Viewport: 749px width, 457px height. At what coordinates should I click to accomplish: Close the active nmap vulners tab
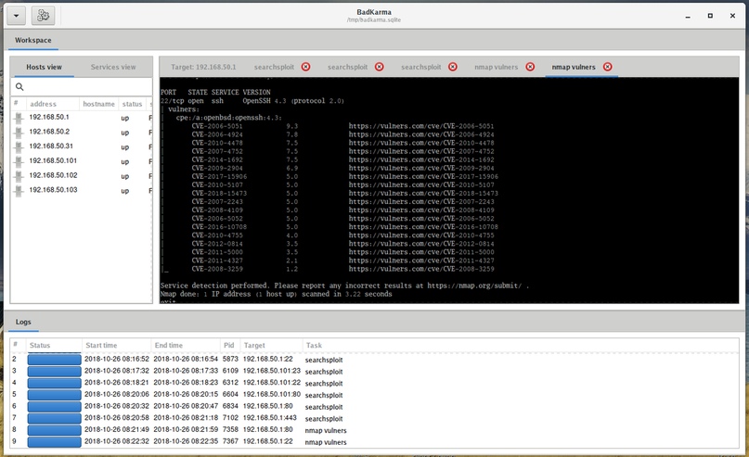click(x=607, y=67)
